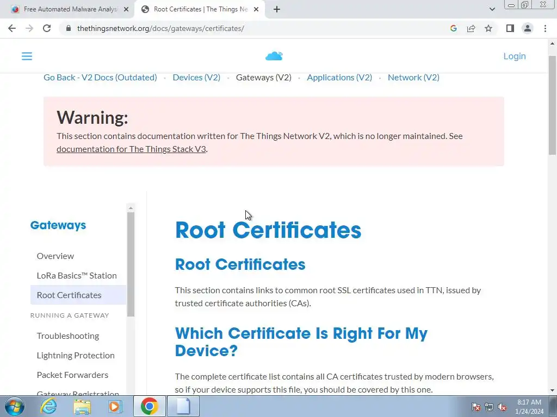This screenshot has height=417, width=557.
Task: Open the blank document taskbar item
Action: [183, 406]
